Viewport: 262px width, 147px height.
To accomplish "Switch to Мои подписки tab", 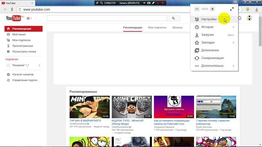I will (157, 27).
